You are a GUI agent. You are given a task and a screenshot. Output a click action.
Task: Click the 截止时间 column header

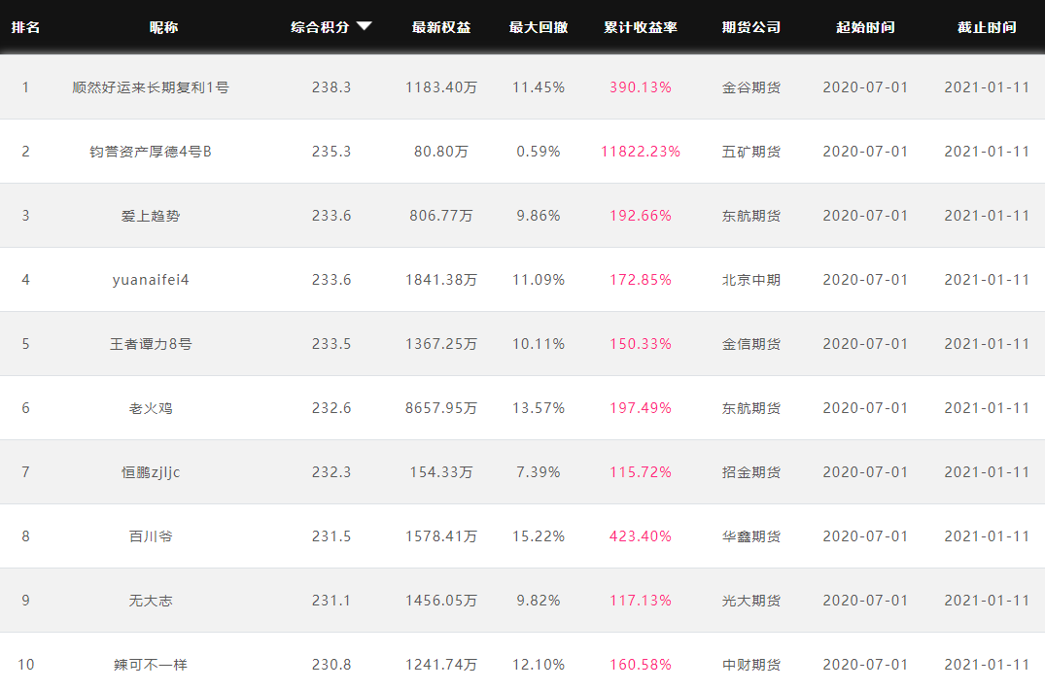pos(987,27)
